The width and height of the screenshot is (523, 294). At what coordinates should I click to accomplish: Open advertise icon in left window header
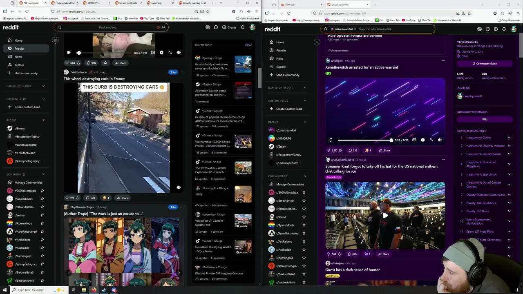click(208, 27)
